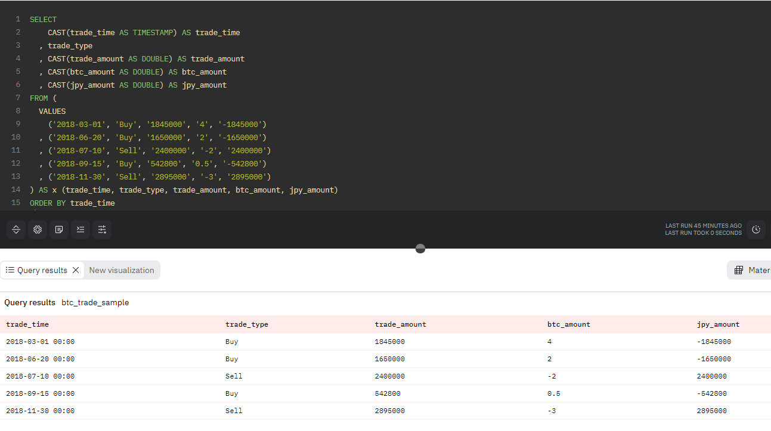Sort by btc_amount column header

tap(569, 324)
